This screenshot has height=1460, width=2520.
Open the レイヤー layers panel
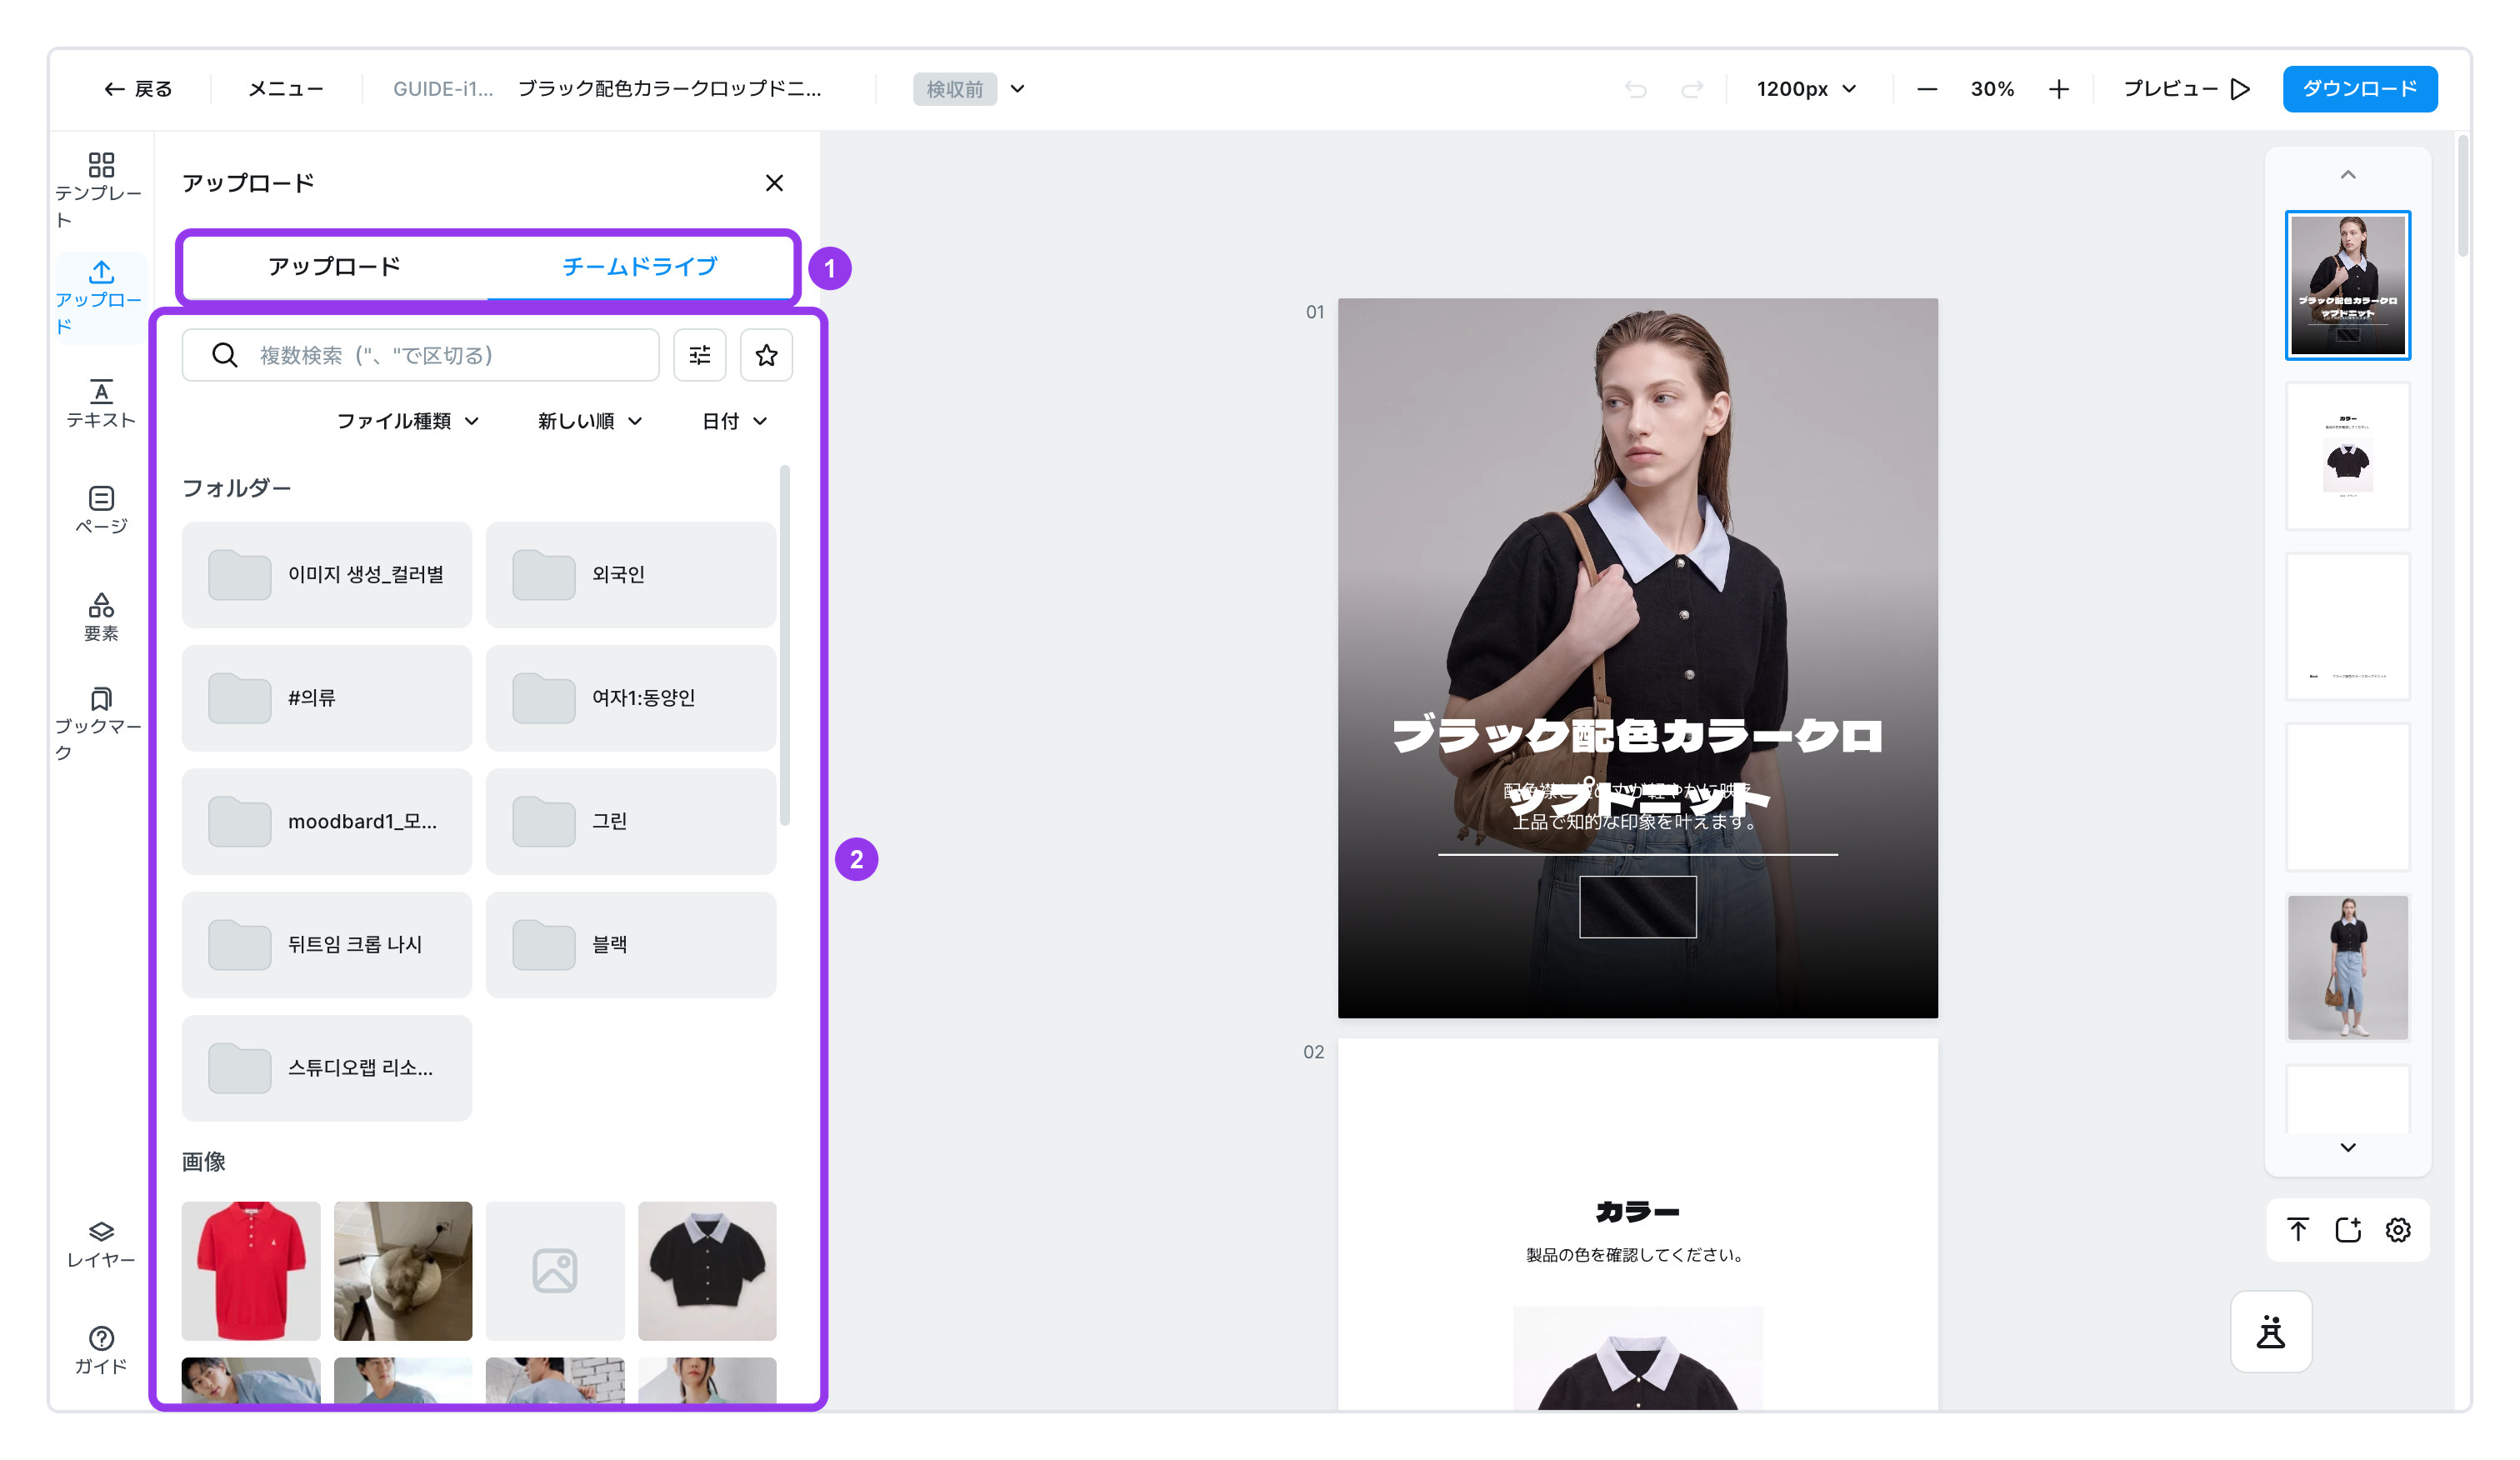pyautogui.click(x=100, y=1244)
